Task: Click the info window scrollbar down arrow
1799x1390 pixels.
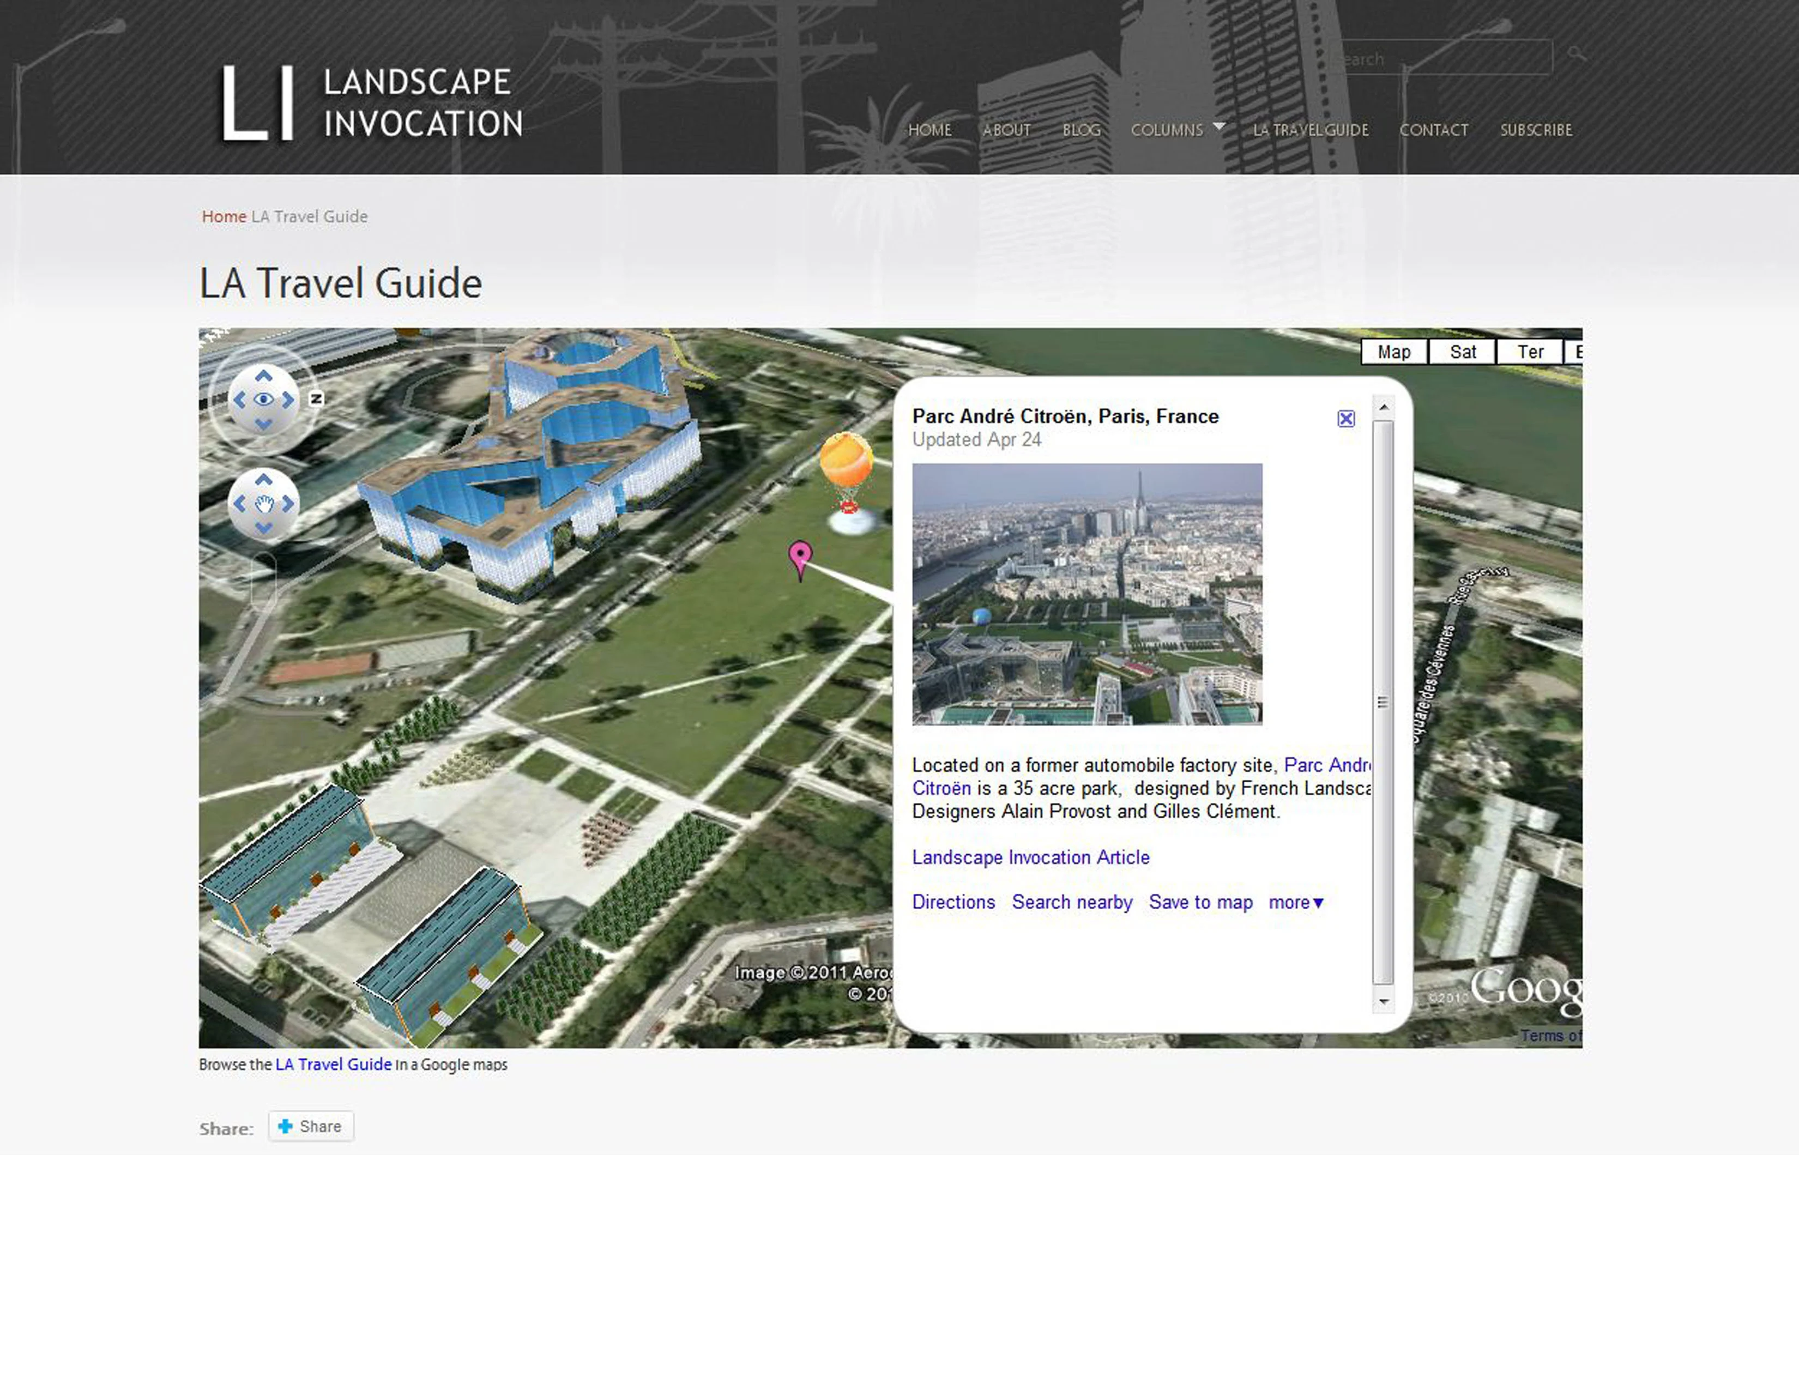Action: (x=1383, y=1001)
